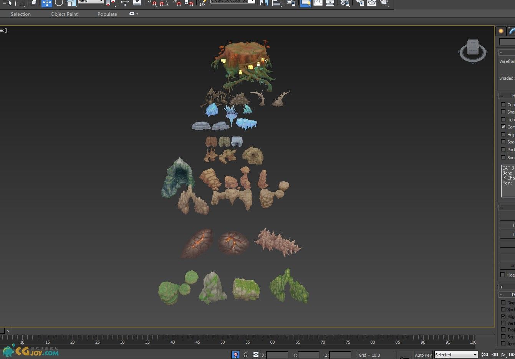Enable the Particle Systems hide checkbox

coord(503,149)
